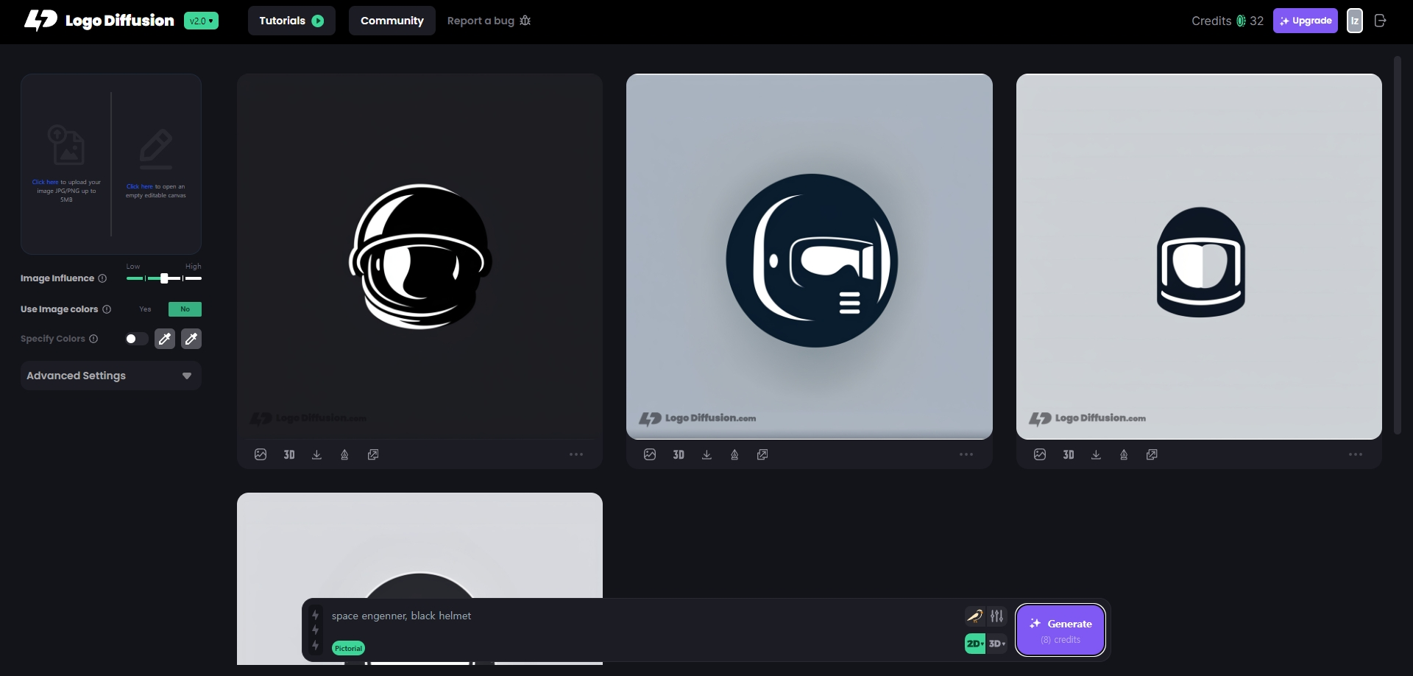Select No for Use Image colors

185,309
